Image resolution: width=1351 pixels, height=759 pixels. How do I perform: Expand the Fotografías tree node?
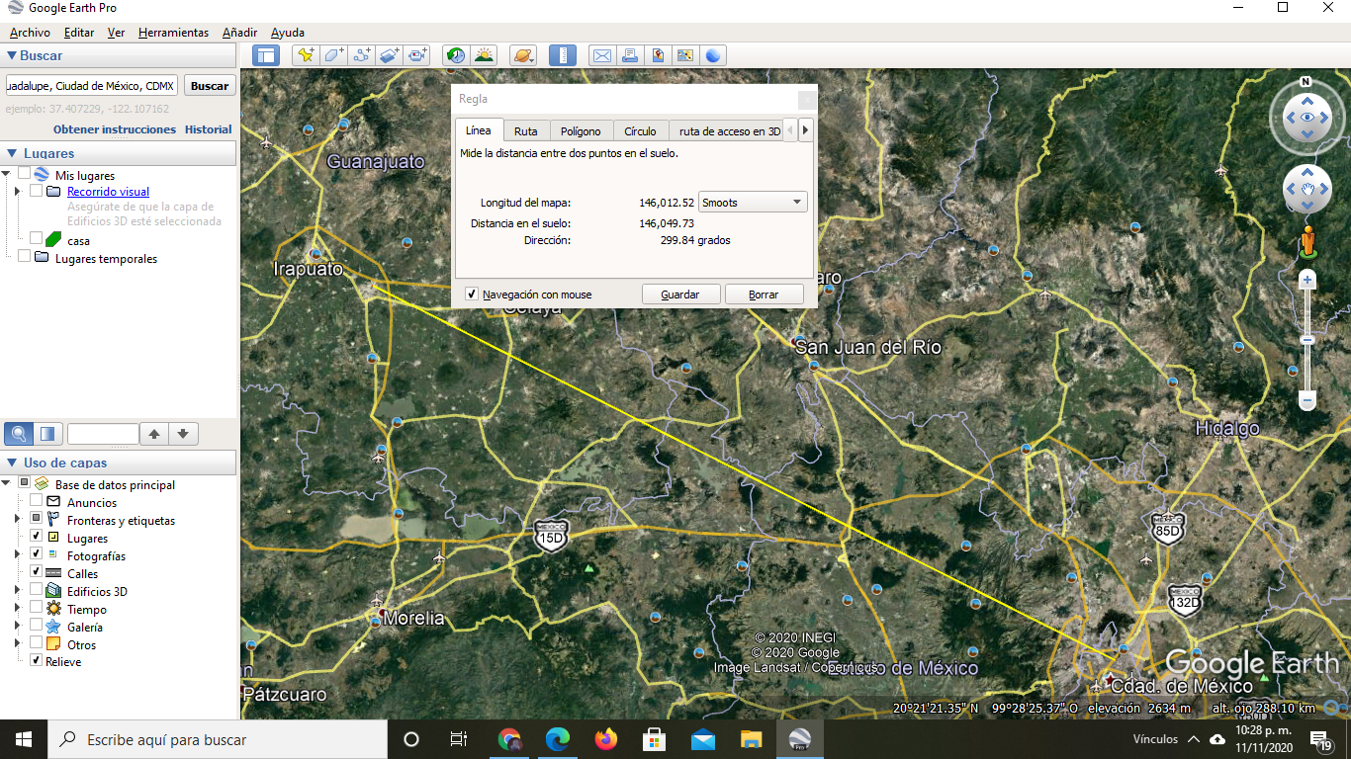(x=17, y=555)
